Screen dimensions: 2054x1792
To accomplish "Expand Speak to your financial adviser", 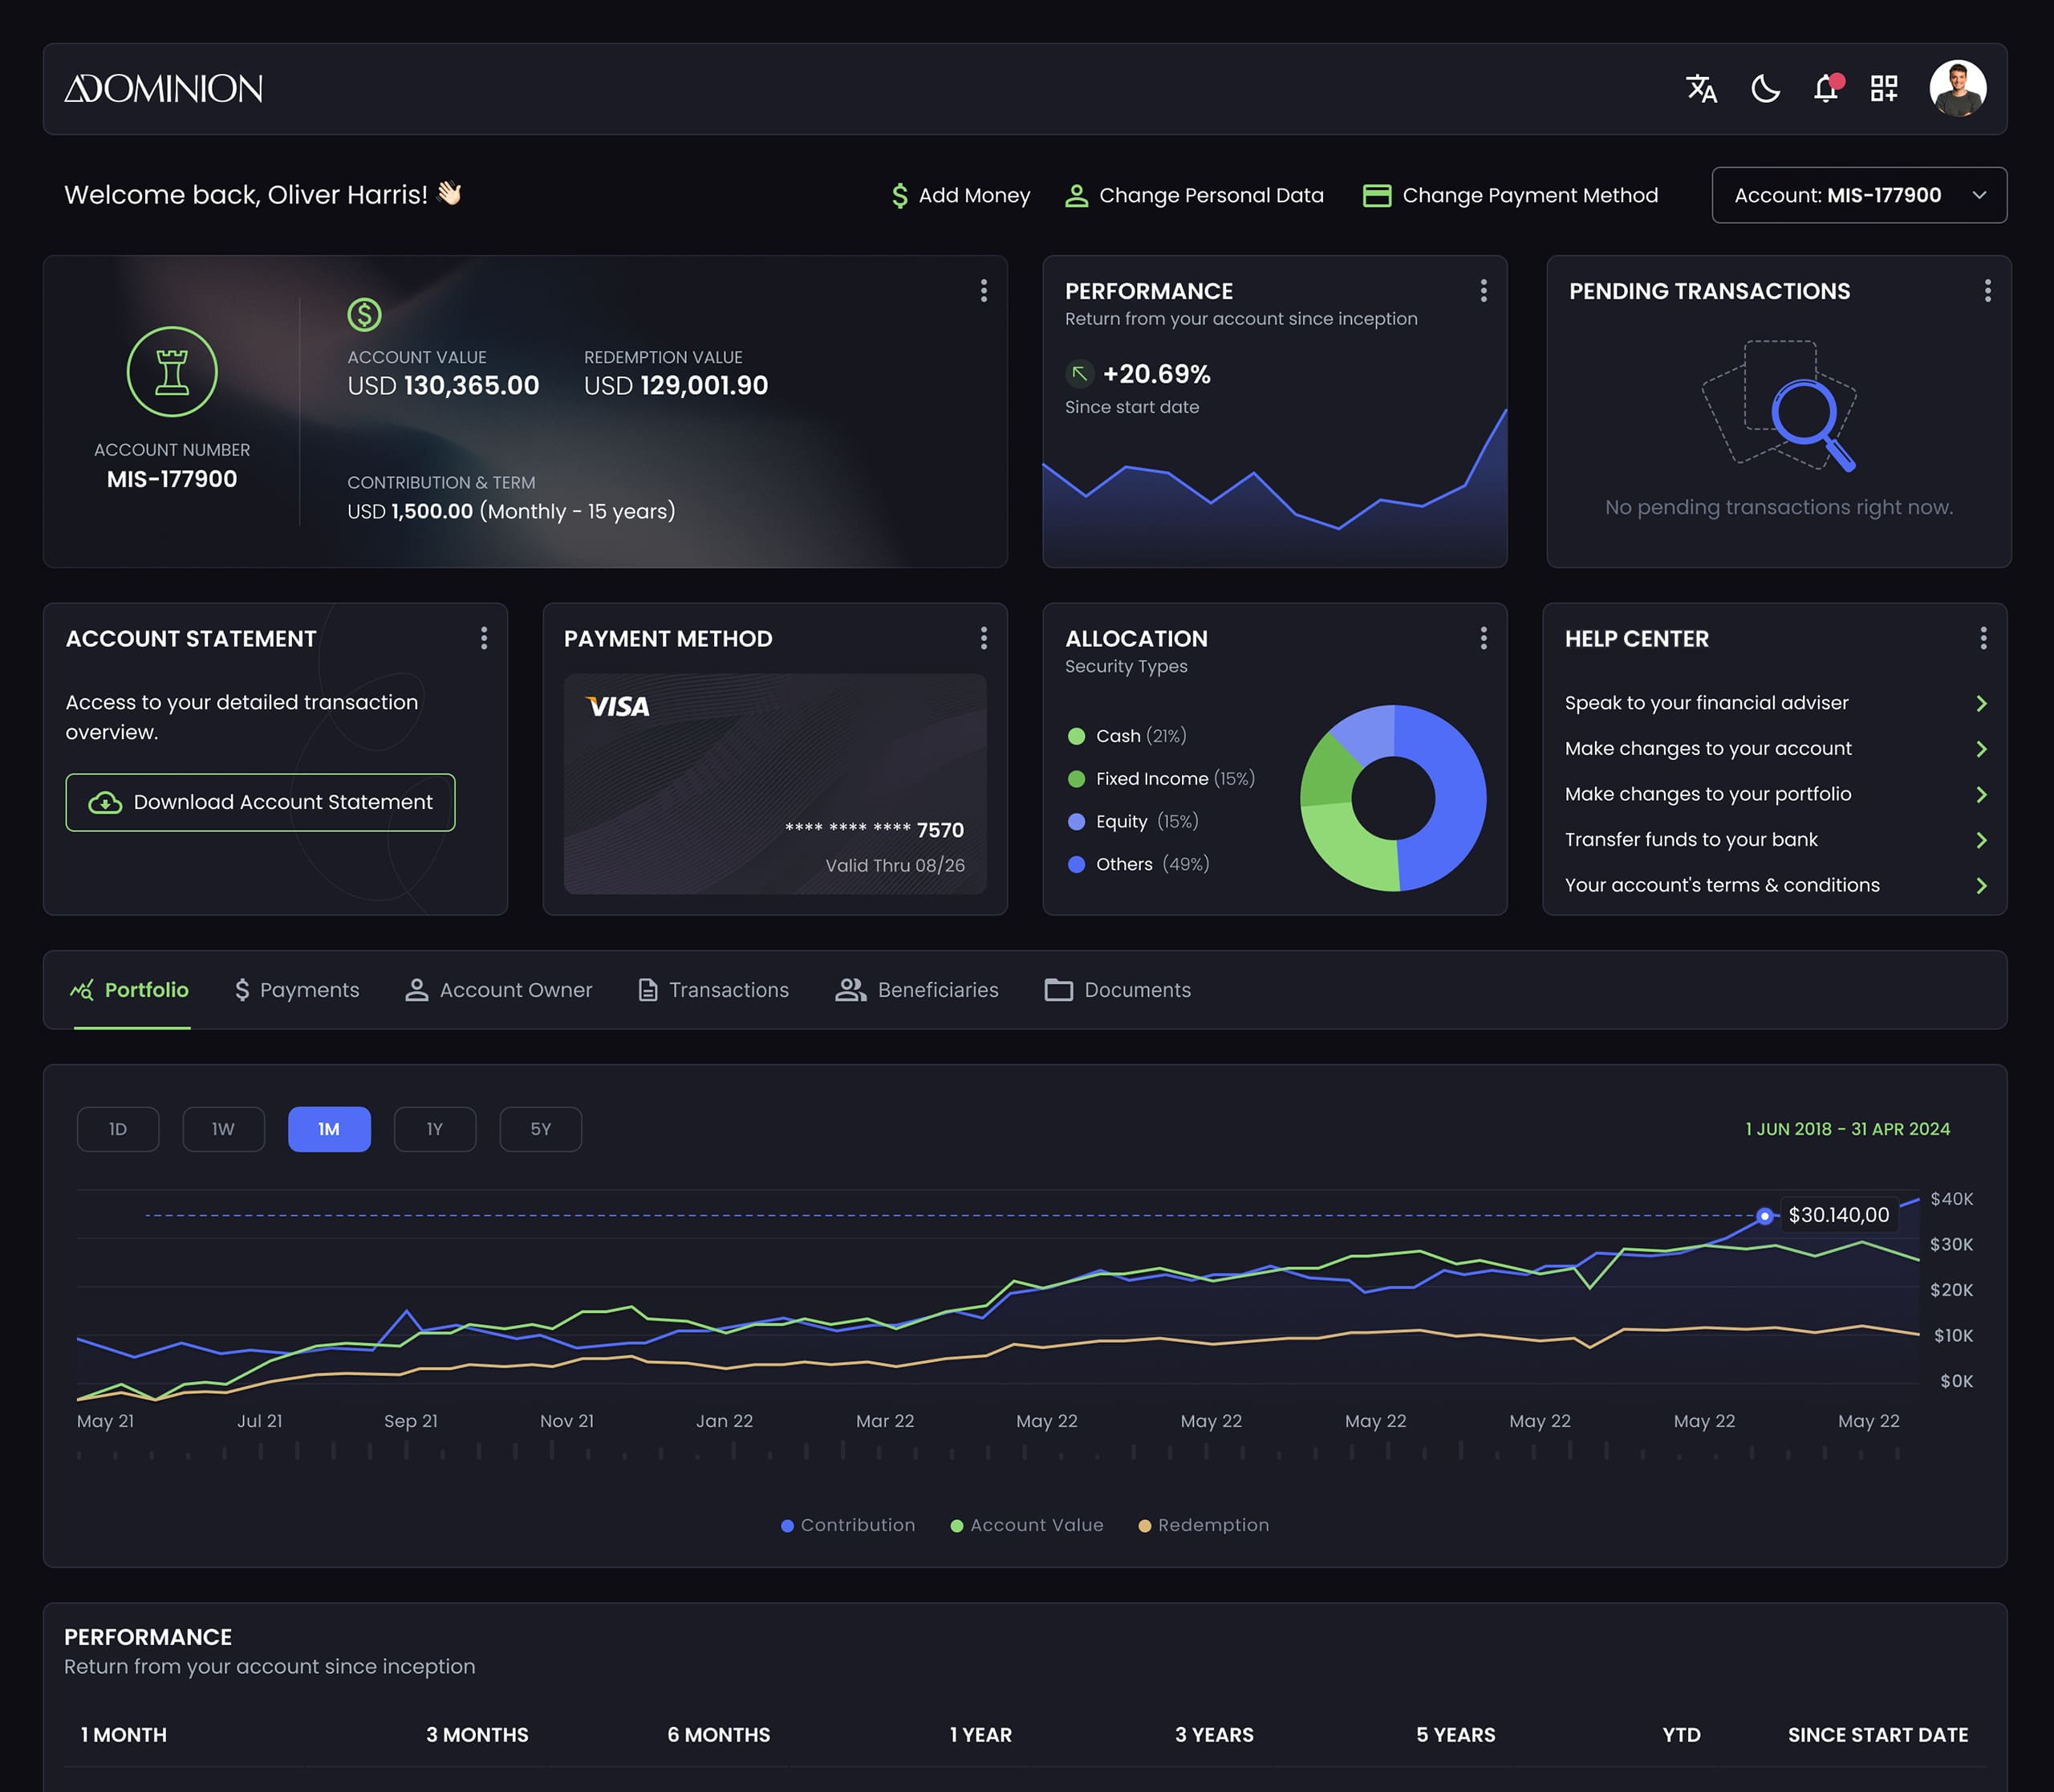I will (x=1981, y=703).
